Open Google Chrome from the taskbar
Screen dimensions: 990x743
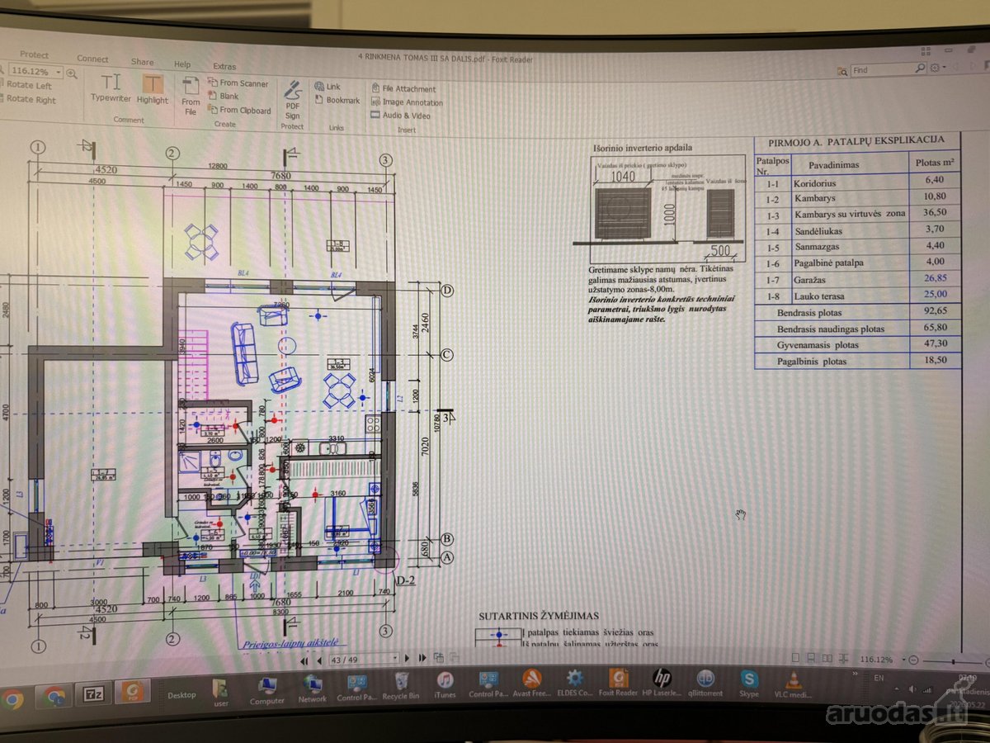pyautogui.click(x=12, y=699)
